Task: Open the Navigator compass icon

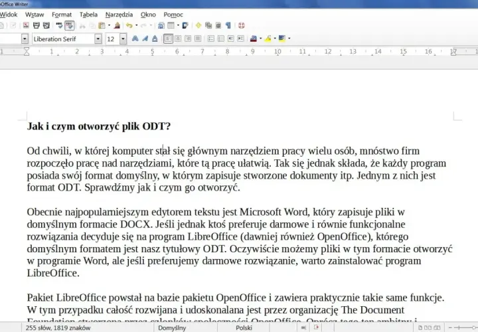Action: pyautogui.click(x=199, y=26)
